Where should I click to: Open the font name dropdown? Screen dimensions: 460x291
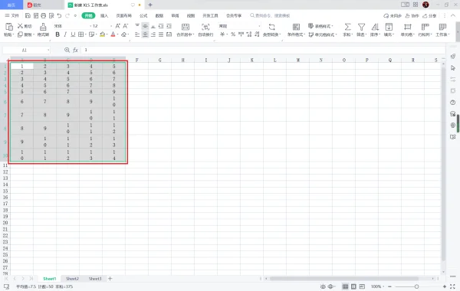click(x=90, y=26)
